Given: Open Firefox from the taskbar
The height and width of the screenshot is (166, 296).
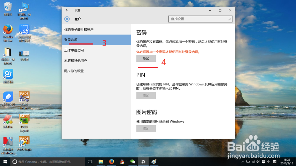Looking at the screenshot, I should point(111,162).
